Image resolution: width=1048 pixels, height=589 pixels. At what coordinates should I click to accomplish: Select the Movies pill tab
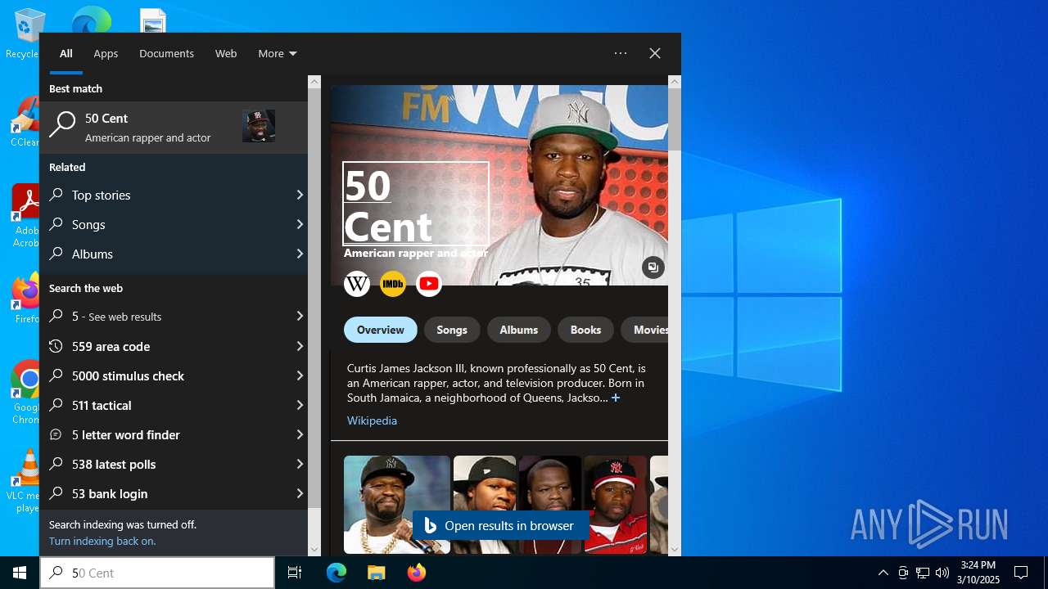(x=645, y=330)
